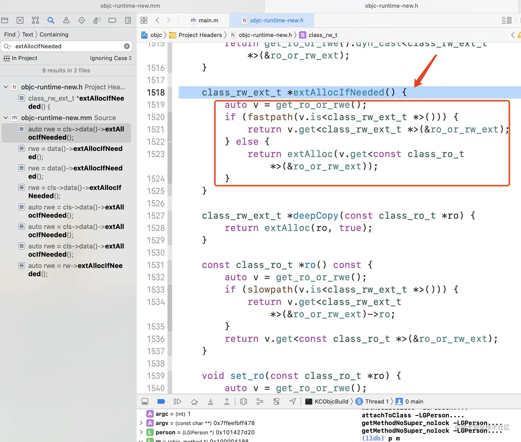Click the lldb console prompt line
This screenshot has height=442, width=521.
381,439
